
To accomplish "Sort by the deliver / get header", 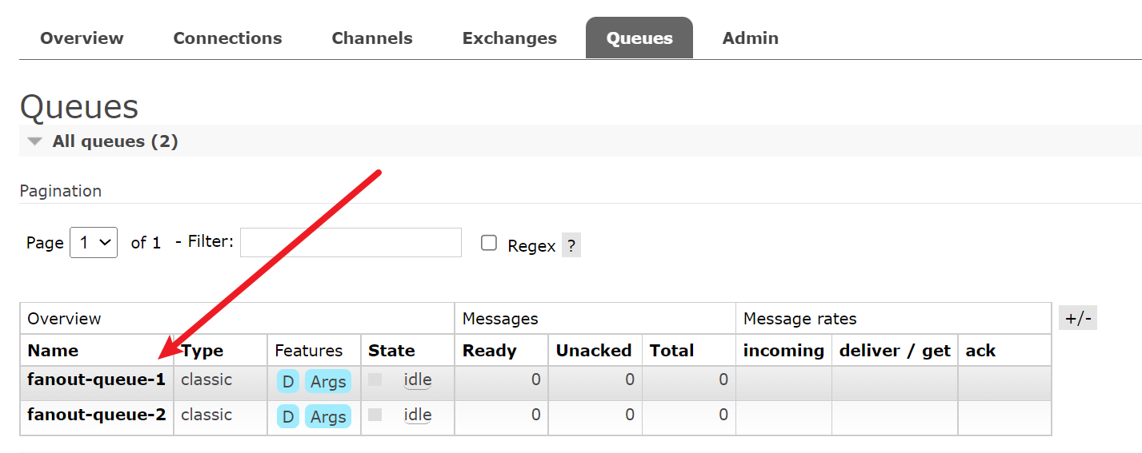I will [895, 350].
